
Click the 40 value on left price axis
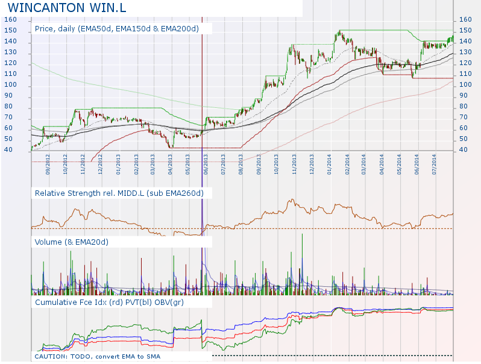pos(8,149)
